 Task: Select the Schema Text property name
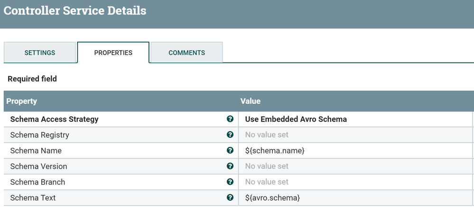33,198
